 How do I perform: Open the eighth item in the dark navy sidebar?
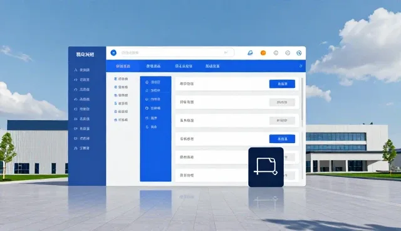[x=82, y=138]
